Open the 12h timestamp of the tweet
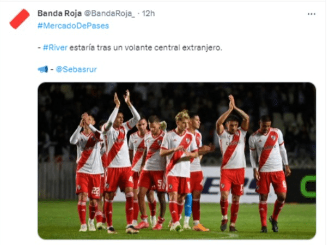329x245 pixels. coord(148,14)
